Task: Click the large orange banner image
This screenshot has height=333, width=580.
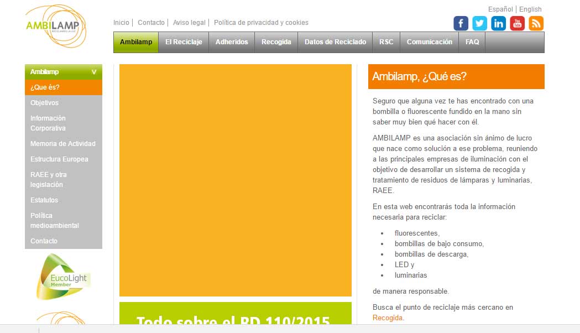Action: click(x=235, y=180)
